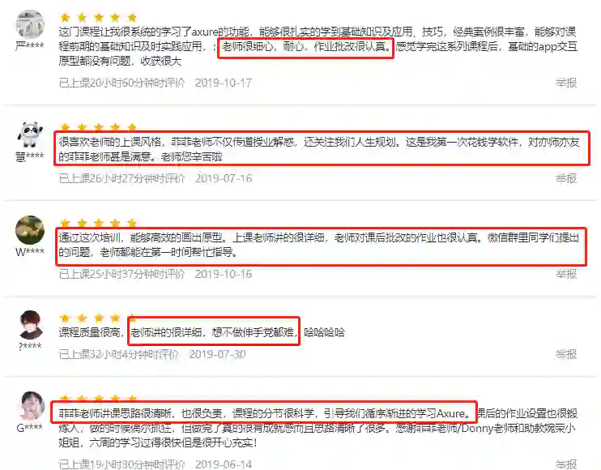This screenshot has width=601, height=470.
Task: Click 举报 beside the 2019-10-16 review
Action: [566, 274]
